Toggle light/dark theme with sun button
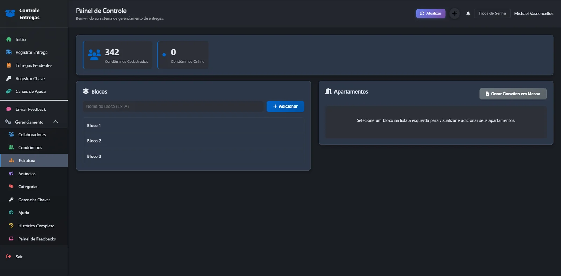 (454, 13)
